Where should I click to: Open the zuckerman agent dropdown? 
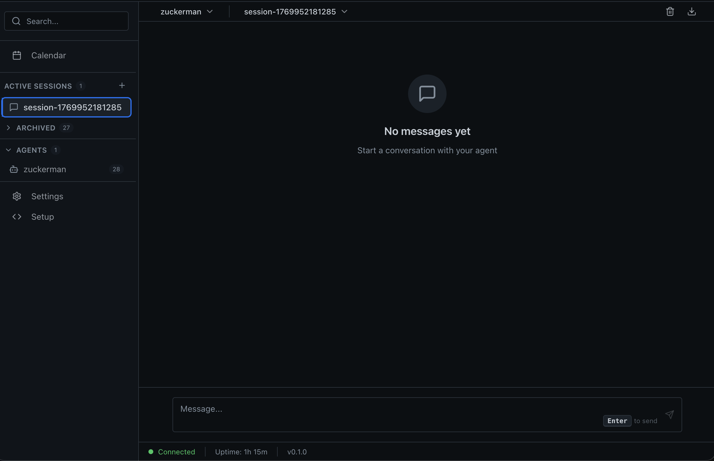pos(210,11)
